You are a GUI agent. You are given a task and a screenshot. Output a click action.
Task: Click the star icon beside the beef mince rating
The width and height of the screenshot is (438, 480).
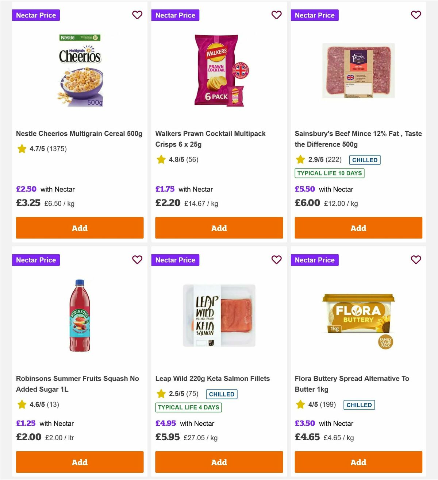coord(300,159)
